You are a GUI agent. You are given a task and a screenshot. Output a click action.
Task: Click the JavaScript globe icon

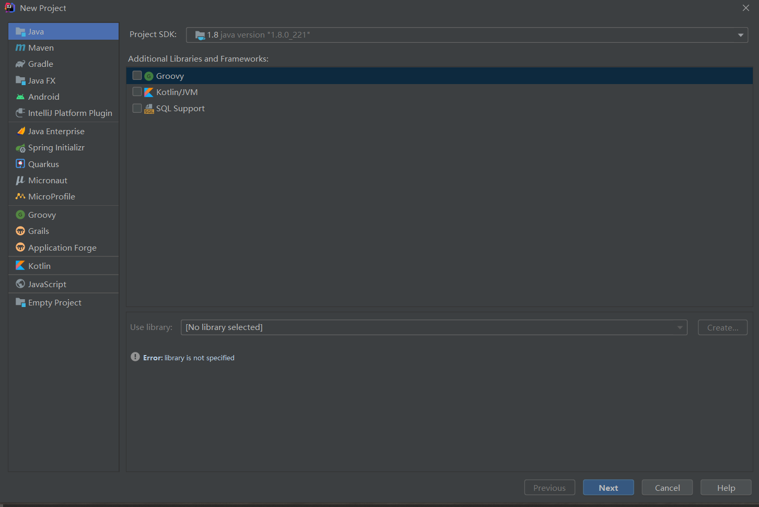click(20, 284)
